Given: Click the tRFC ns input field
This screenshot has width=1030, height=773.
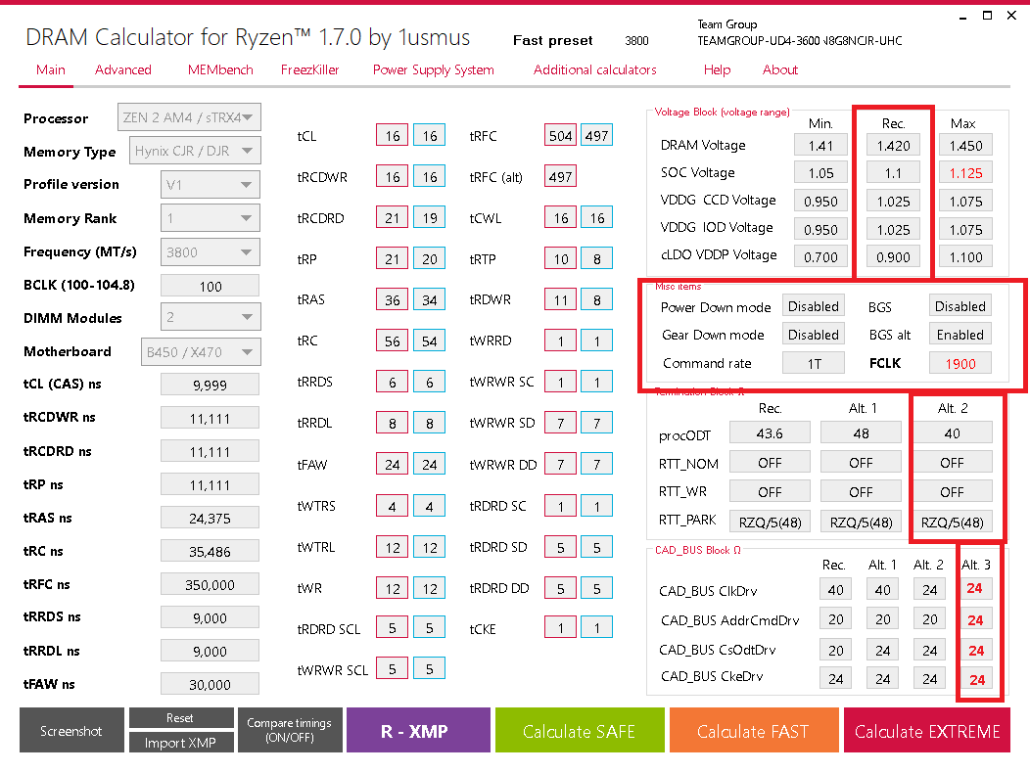Looking at the screenshot, I should coord(209,583).
